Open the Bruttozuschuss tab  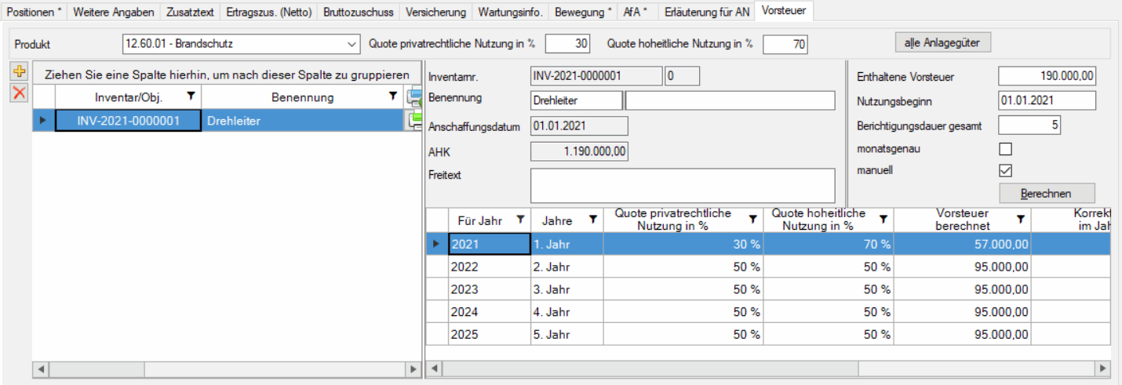(x=359, y=12)
